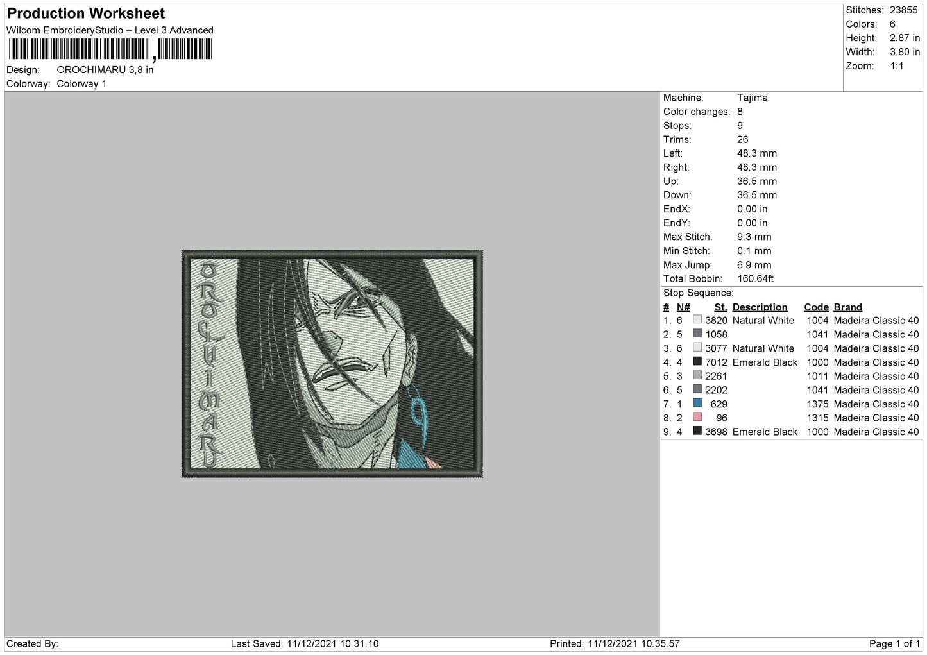Click the Description column header
The height and width of the screenshot is (655, 927).
760,307
